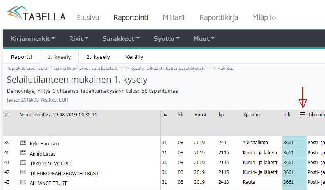
Task: Click the Tabella logo
Action: 36,15
